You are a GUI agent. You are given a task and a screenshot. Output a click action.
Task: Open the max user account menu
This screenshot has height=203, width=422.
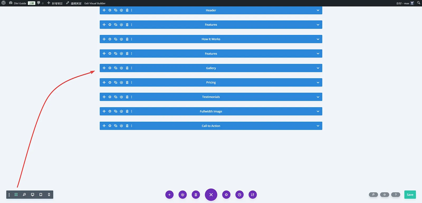coord(405,3)
